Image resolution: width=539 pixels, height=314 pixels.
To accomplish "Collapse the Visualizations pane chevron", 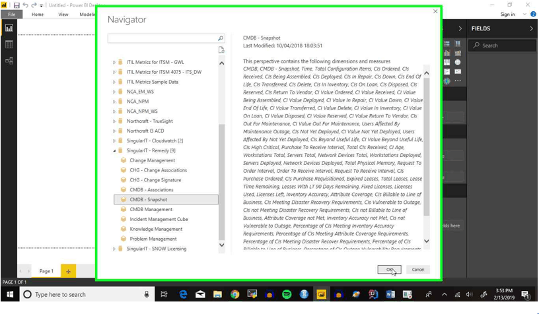I will coord(460,28).
